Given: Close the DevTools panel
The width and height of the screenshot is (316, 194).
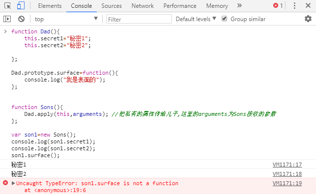Looking at the screenshot, I should coord(308,5).
